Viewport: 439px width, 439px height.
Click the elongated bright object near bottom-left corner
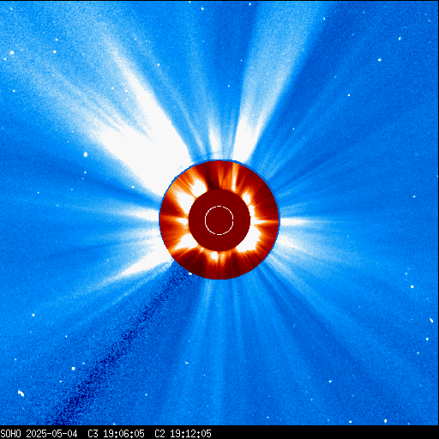click(21, 394)
